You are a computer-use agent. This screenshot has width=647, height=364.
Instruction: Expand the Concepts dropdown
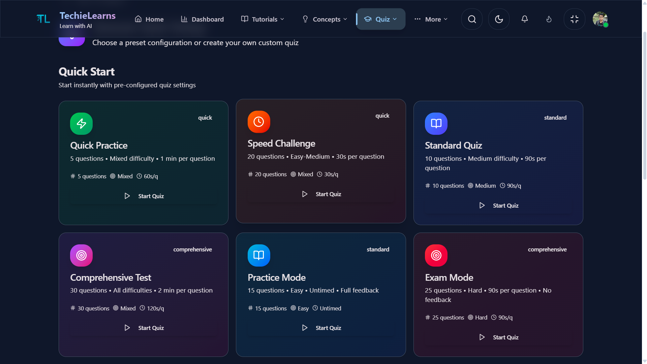[324, 19]
